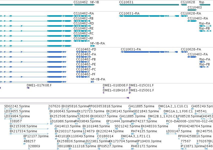Select the GH11885.5prime EST label
213x150 pixels.
click(141, 106)
